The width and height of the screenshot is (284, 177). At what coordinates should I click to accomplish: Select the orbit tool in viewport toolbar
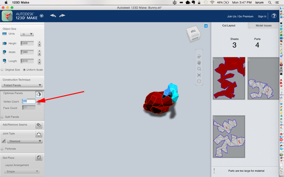tap(199, 56)
